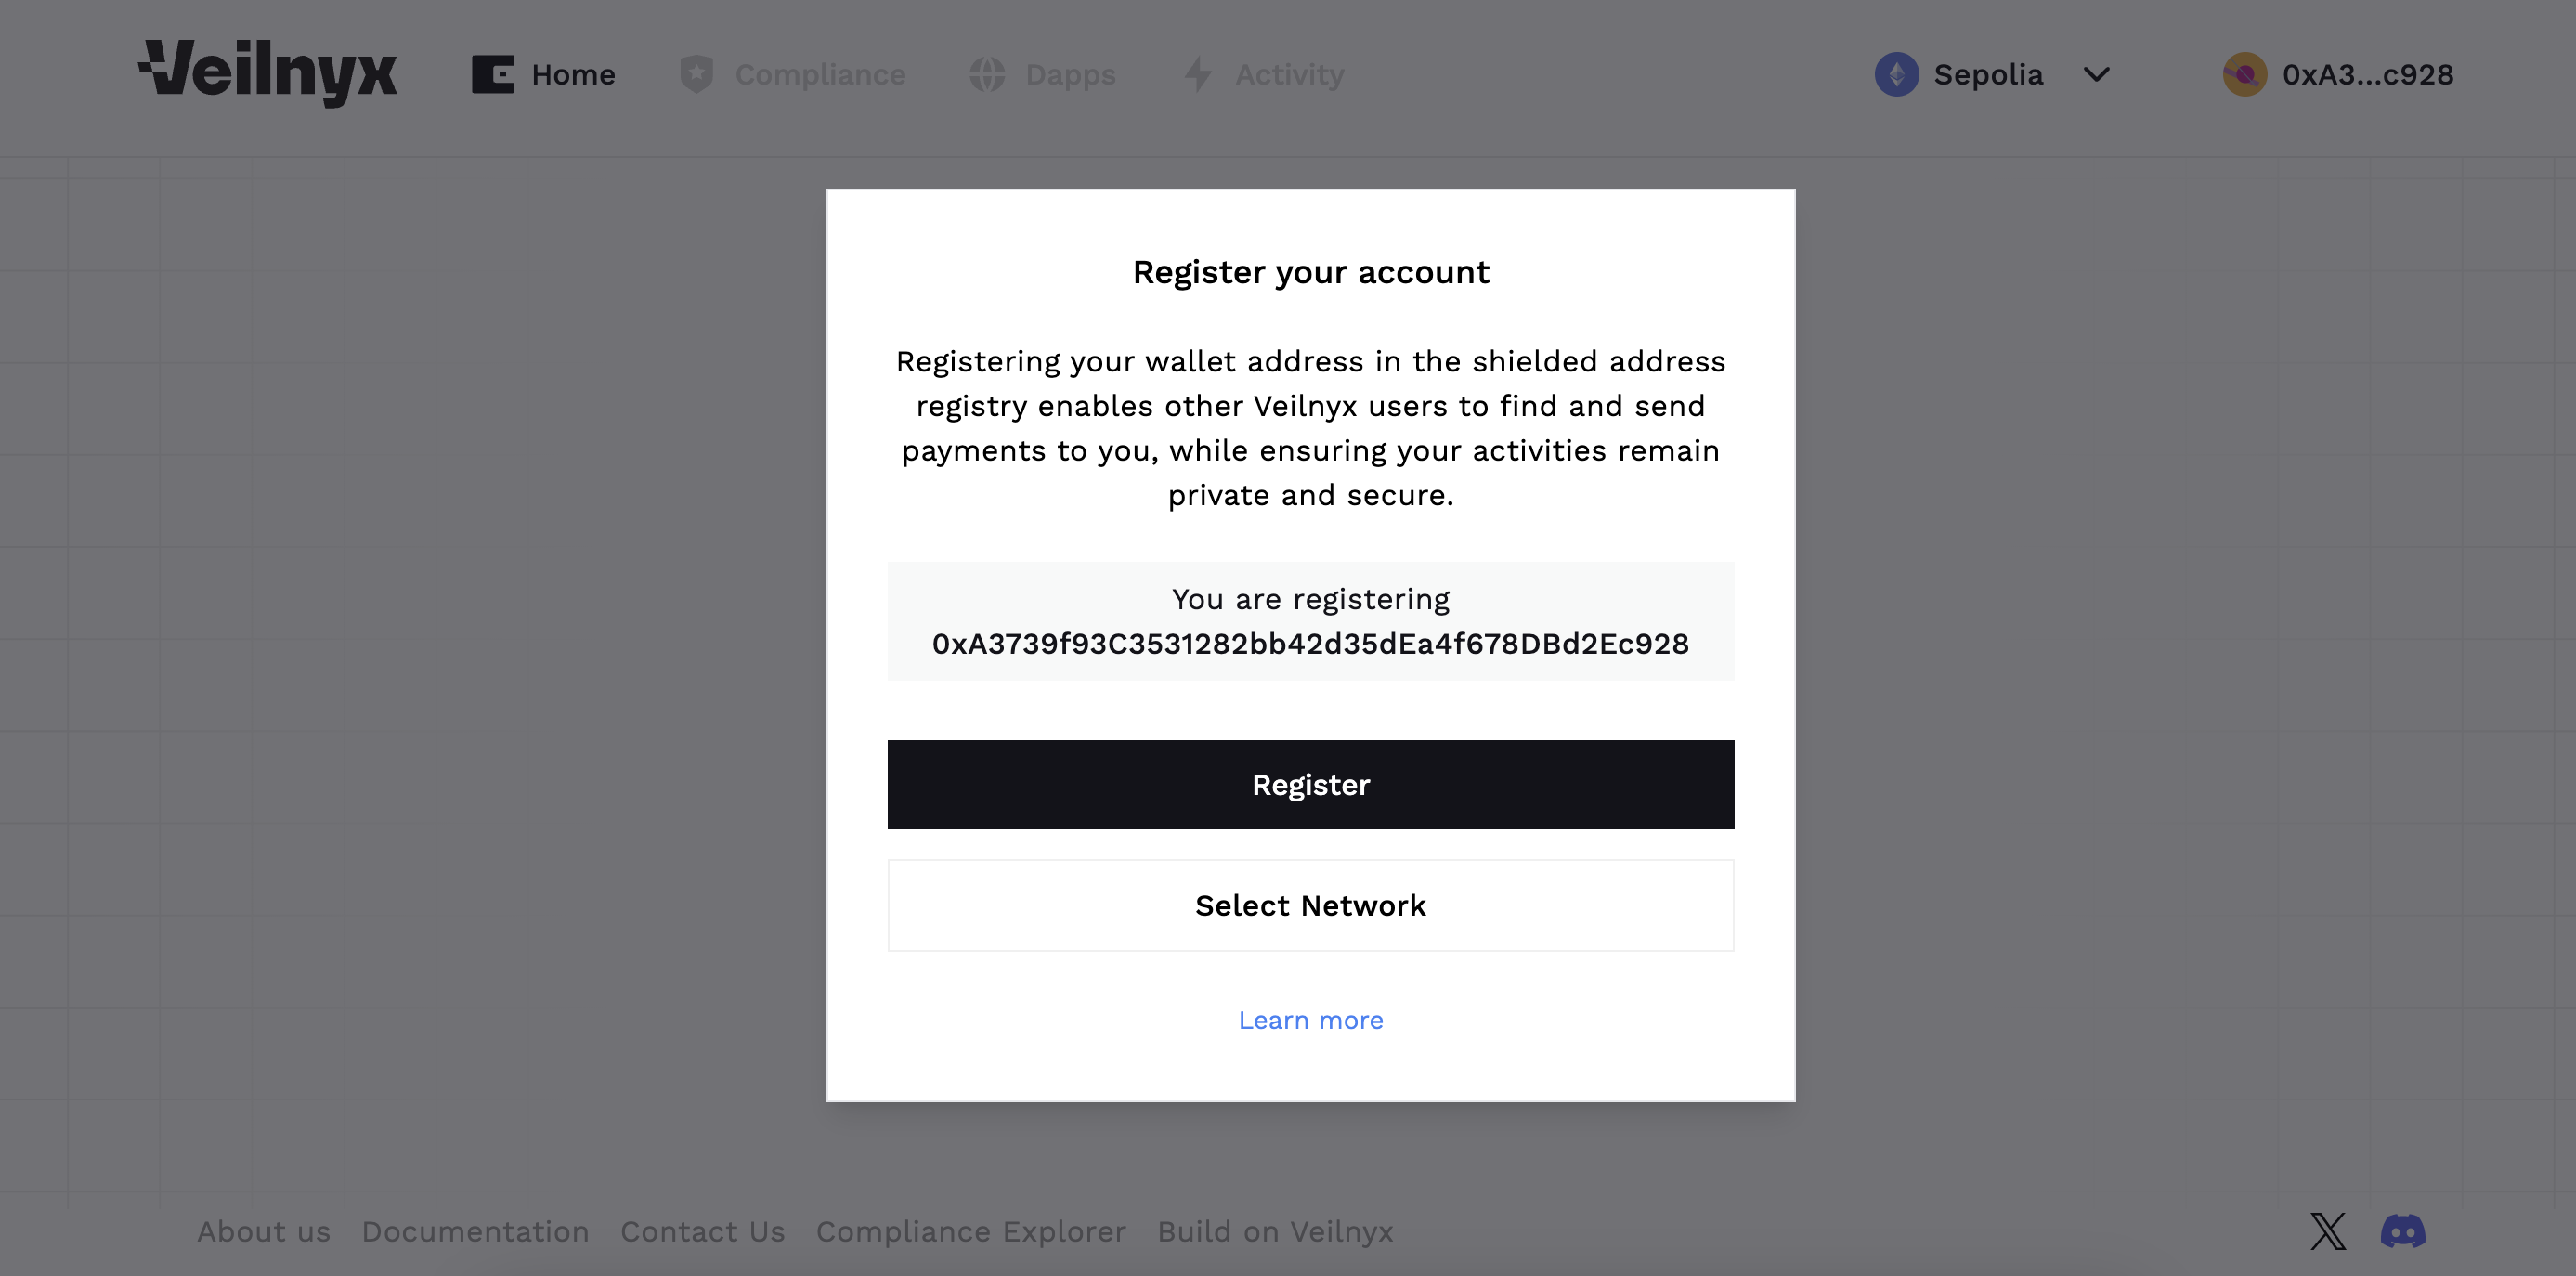Screen dimensions: 2576x1276
Task: Click the full wallet address being registered
Action: click(1310, 643)
